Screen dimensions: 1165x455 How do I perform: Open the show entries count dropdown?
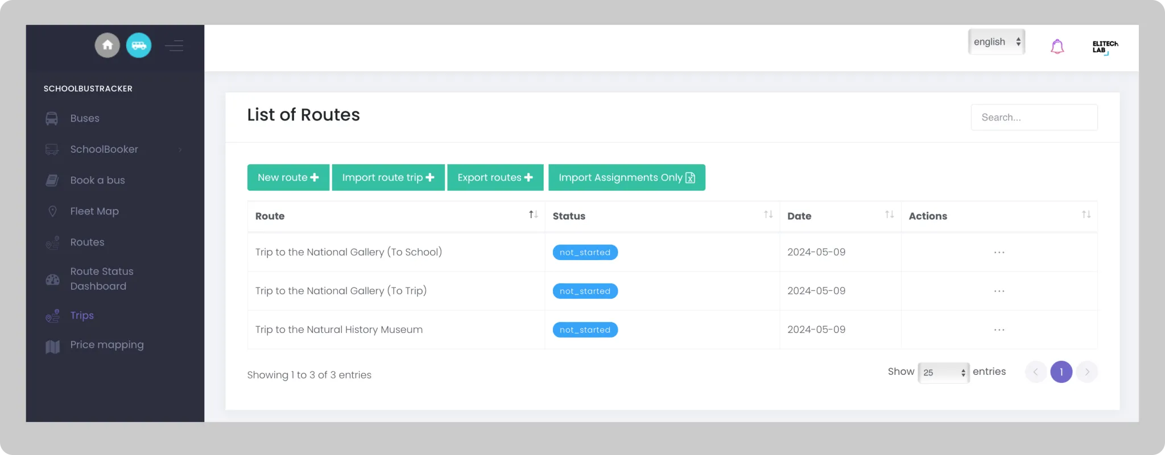(x=943, y=373)
